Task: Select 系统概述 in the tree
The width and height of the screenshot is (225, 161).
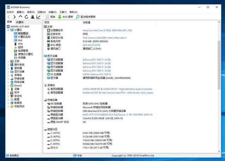Action: click(23, 34)
